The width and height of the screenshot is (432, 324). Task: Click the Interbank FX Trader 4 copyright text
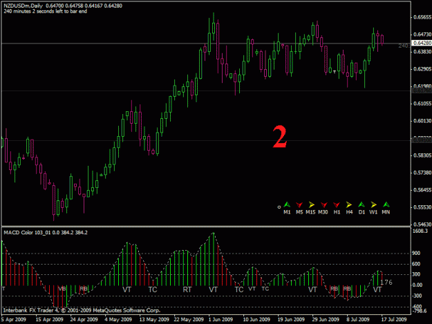coord(82,310)
